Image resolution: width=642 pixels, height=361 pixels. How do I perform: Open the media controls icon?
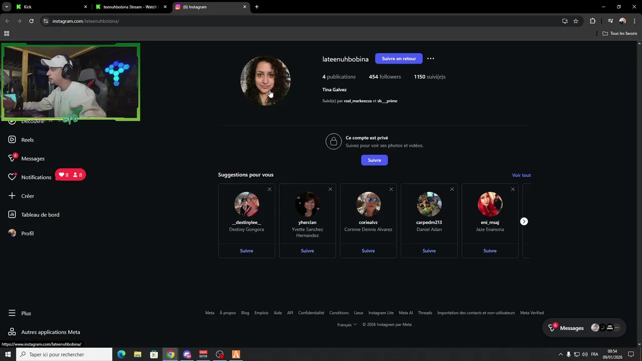pyautogui.click(x=610, y=21)
